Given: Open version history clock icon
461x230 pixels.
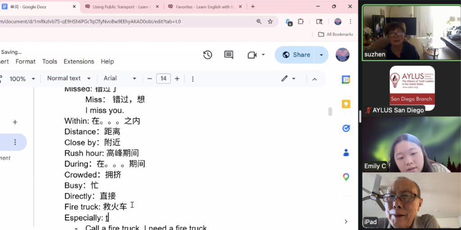Looking at the screenshot, I should click(208, 55).
